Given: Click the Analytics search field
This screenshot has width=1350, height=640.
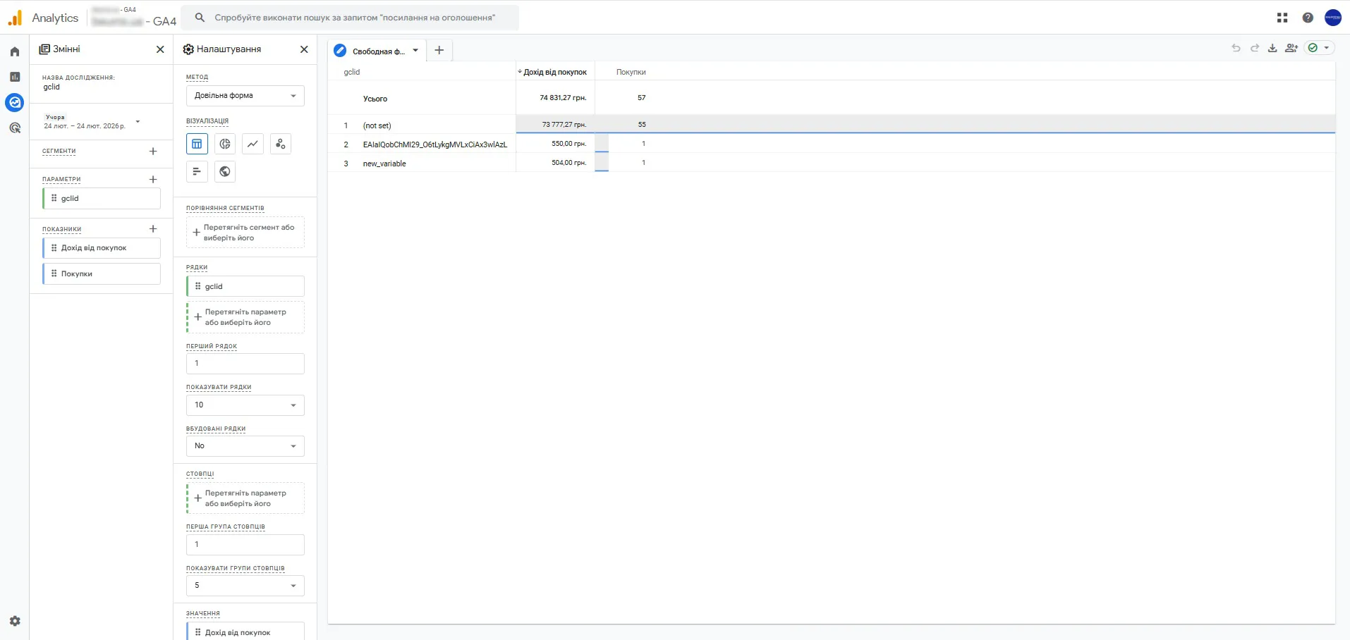Looking at the screenshot, I should [350, 18].
